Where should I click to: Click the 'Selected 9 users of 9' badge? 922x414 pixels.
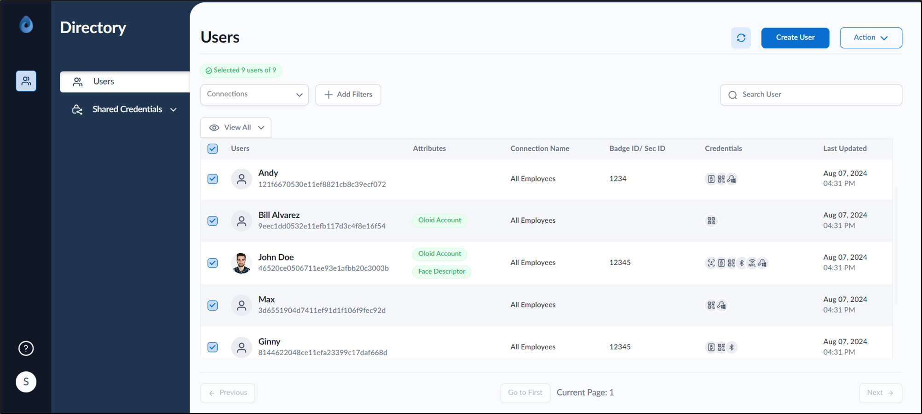pos(241,70)
